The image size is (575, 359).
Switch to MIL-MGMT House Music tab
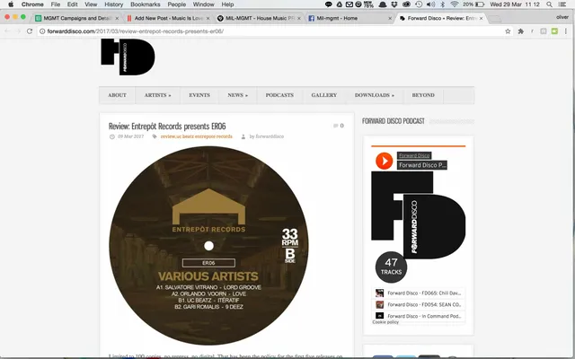point(259,18)
